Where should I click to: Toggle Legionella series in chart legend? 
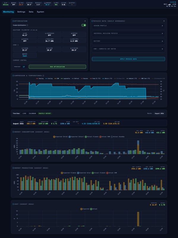tap(65, 79)
